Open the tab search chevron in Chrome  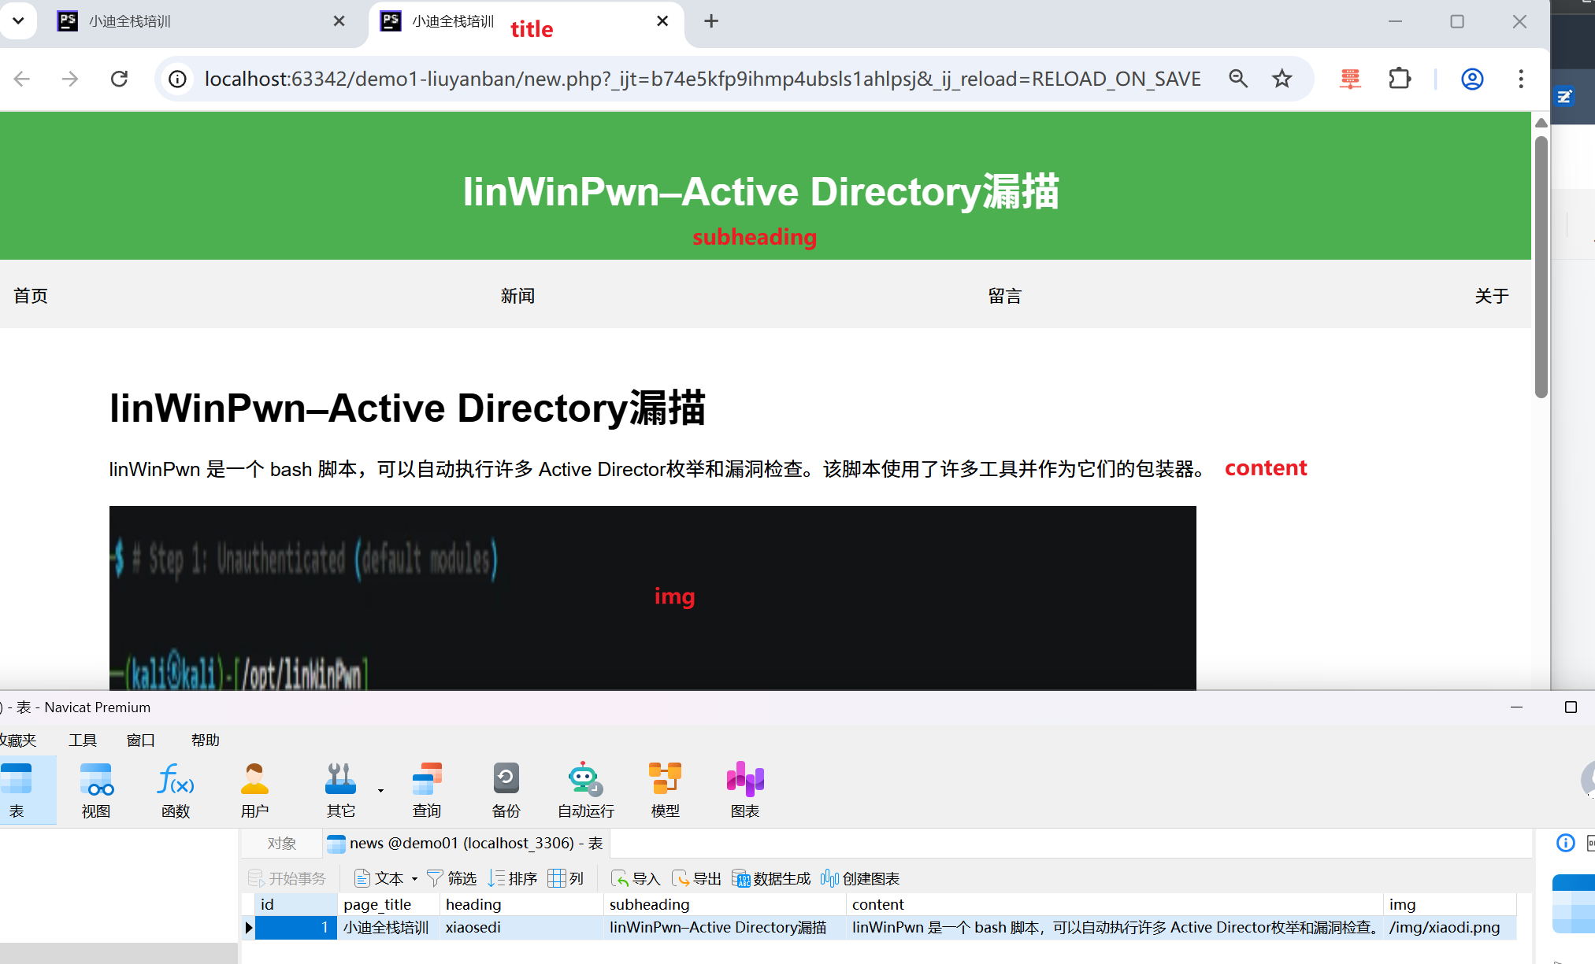point(18,20)
